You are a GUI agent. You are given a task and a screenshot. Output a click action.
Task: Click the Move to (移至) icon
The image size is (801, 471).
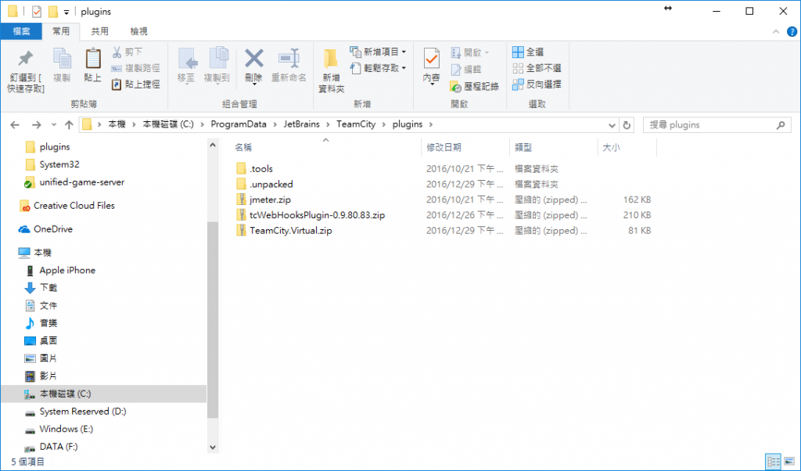(x=188, y=59)
